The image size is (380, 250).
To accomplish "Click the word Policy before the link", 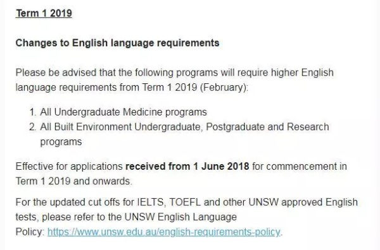I will point(30,232).
